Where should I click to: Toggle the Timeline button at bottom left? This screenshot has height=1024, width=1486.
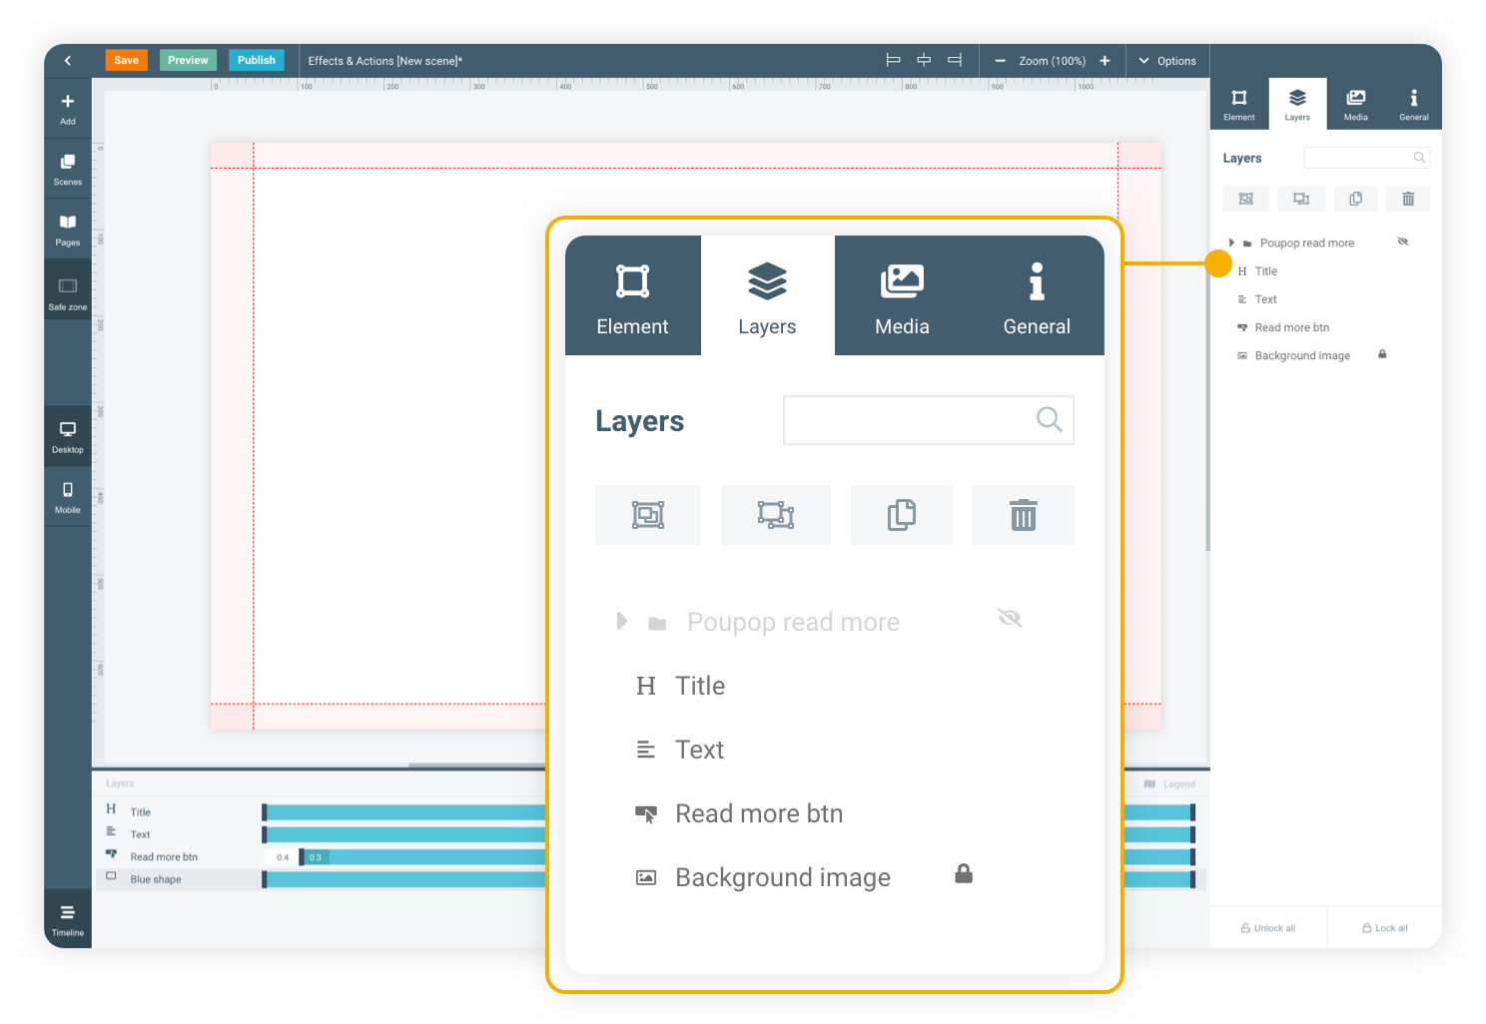68,919
